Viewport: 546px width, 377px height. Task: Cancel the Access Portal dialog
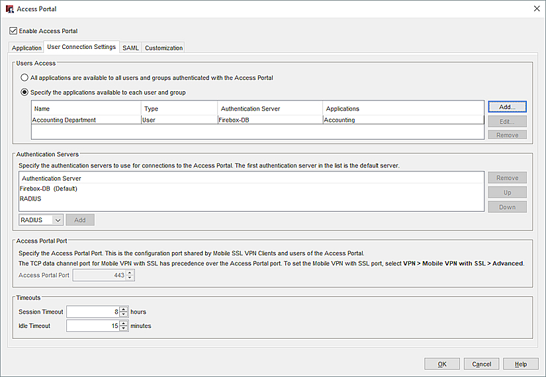coord(481,364)
